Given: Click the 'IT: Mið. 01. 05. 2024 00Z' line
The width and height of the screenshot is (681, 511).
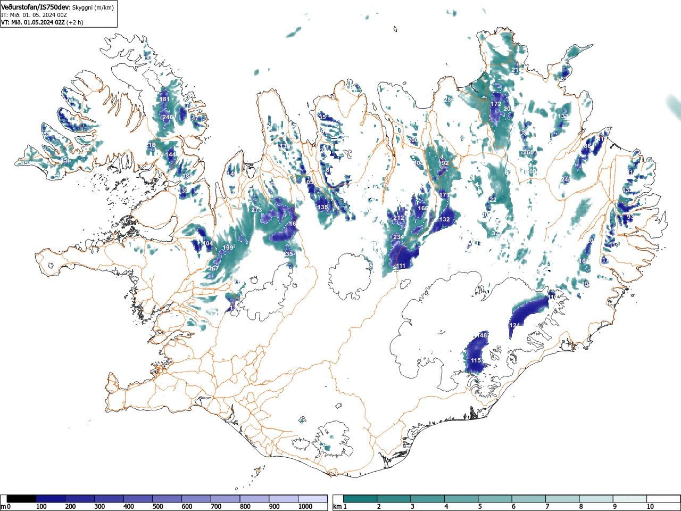Looking at the screenshot, I should 34,15.
